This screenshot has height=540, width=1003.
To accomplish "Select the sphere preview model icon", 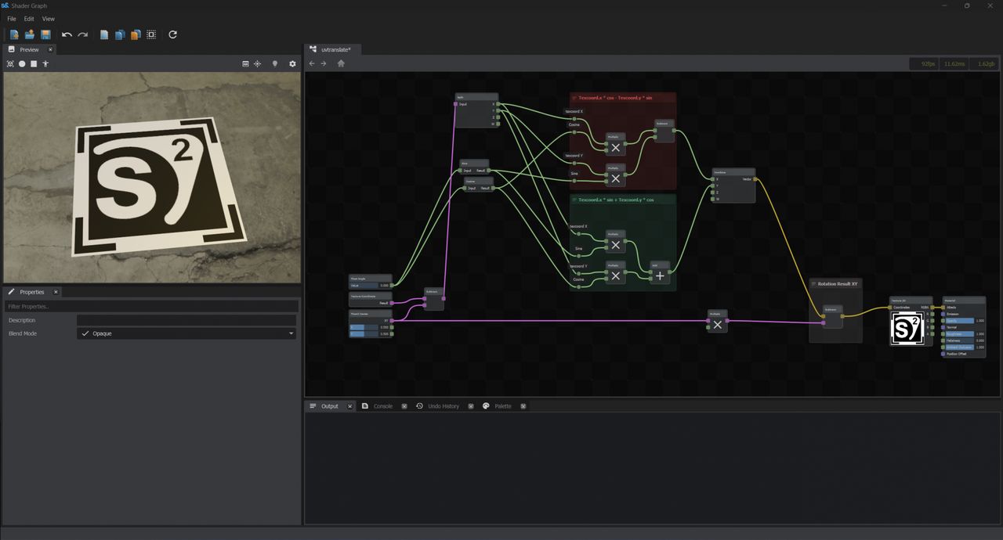I will (22, 63).
